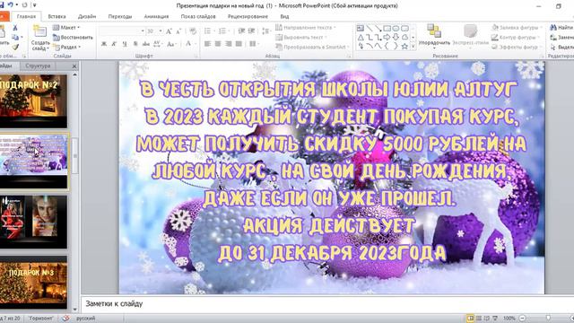
Task: Decrease font size with small A
Action: tap(178, 31)
